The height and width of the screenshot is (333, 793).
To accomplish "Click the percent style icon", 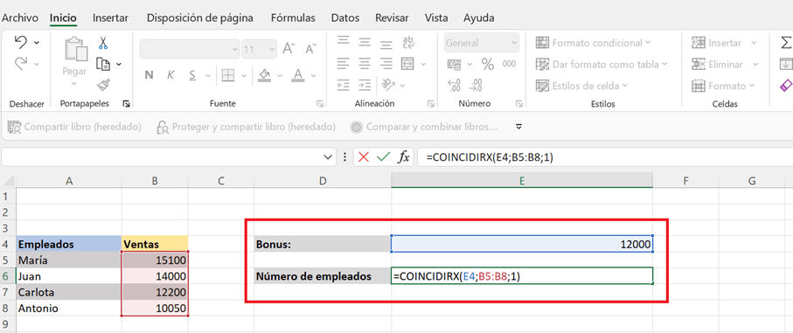I will point(488,64).
